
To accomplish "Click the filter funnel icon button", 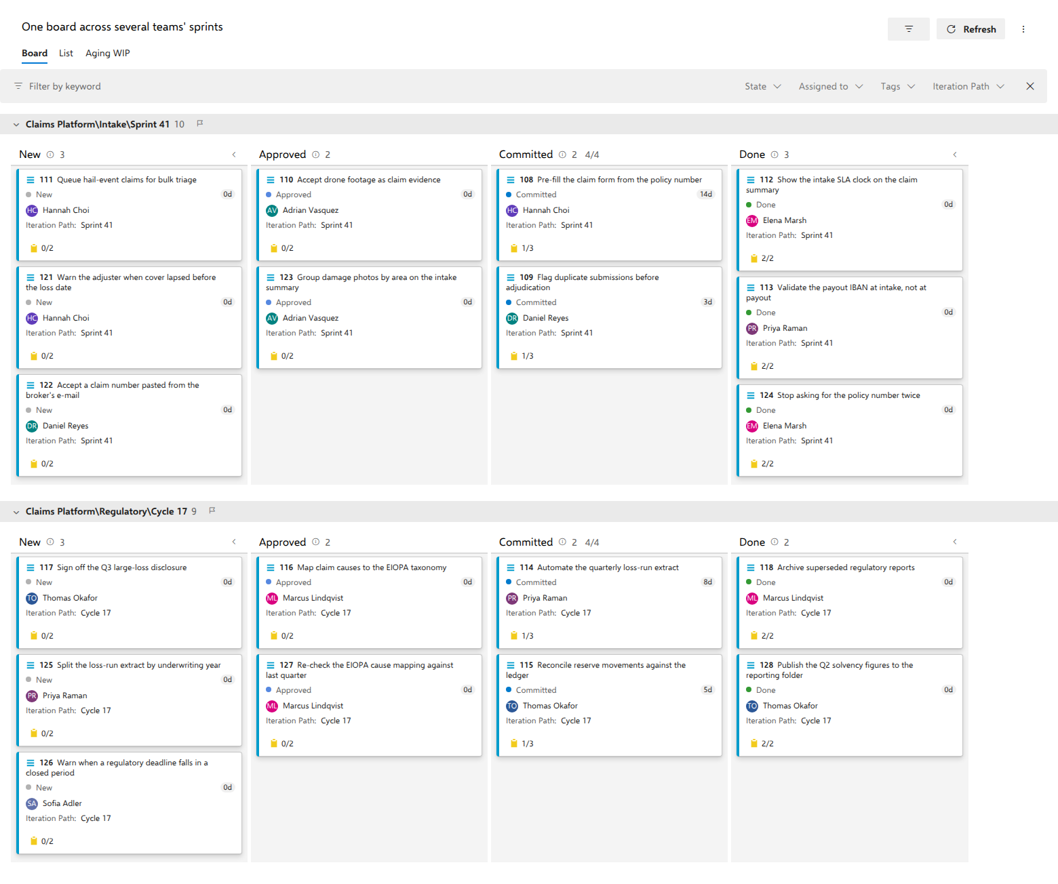I will point(908,29).
